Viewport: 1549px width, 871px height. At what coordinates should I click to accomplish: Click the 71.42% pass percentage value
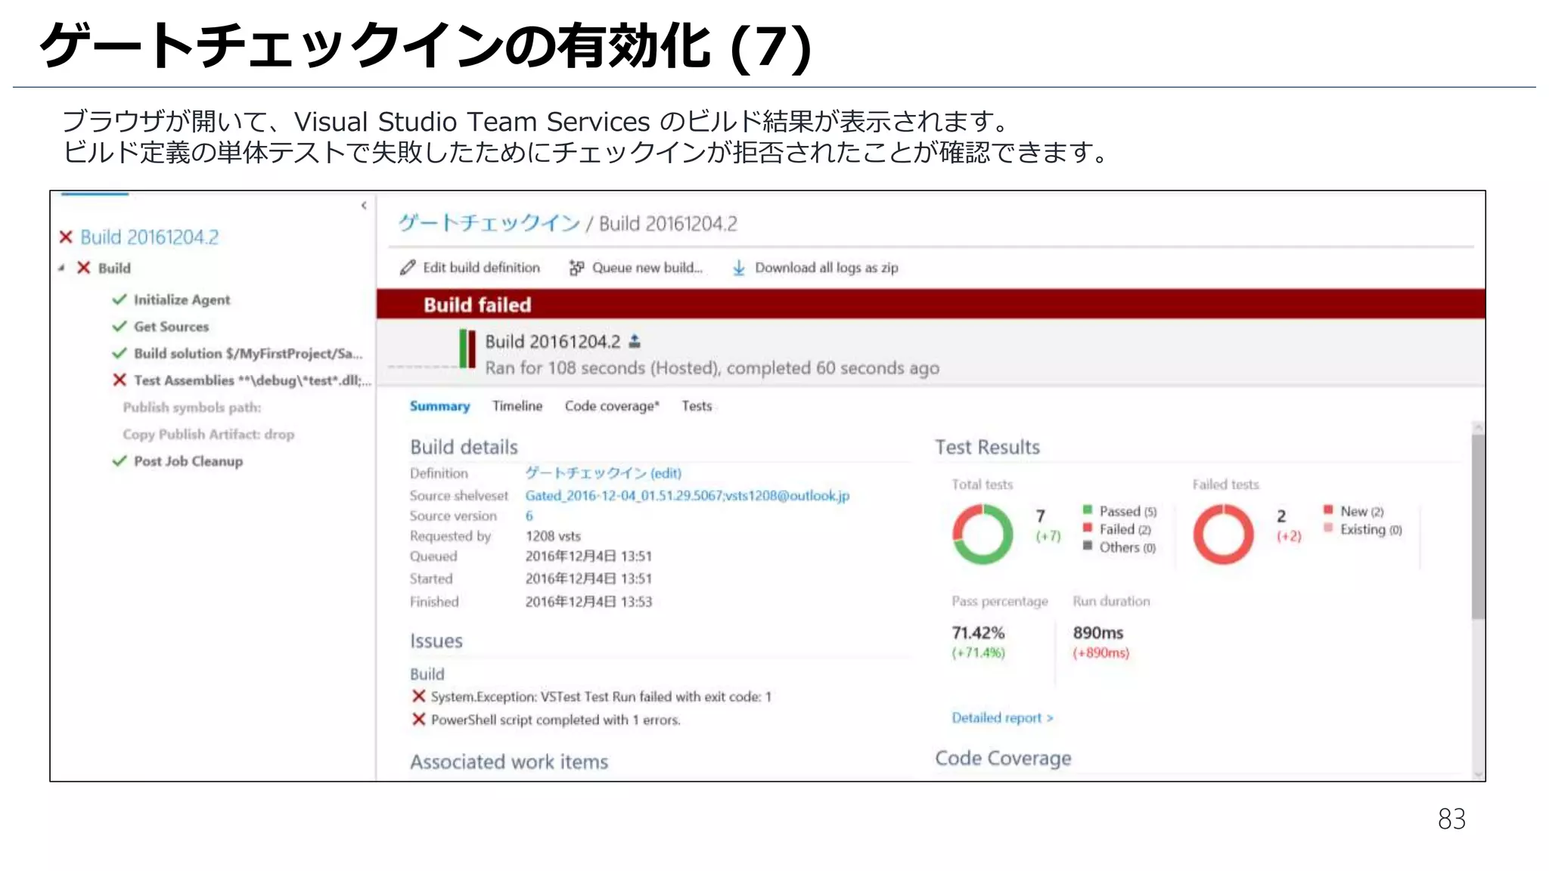(x=978, y=633)
